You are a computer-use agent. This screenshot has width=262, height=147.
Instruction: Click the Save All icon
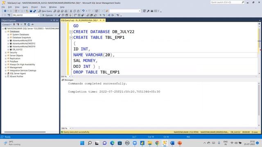click(34, 11)
